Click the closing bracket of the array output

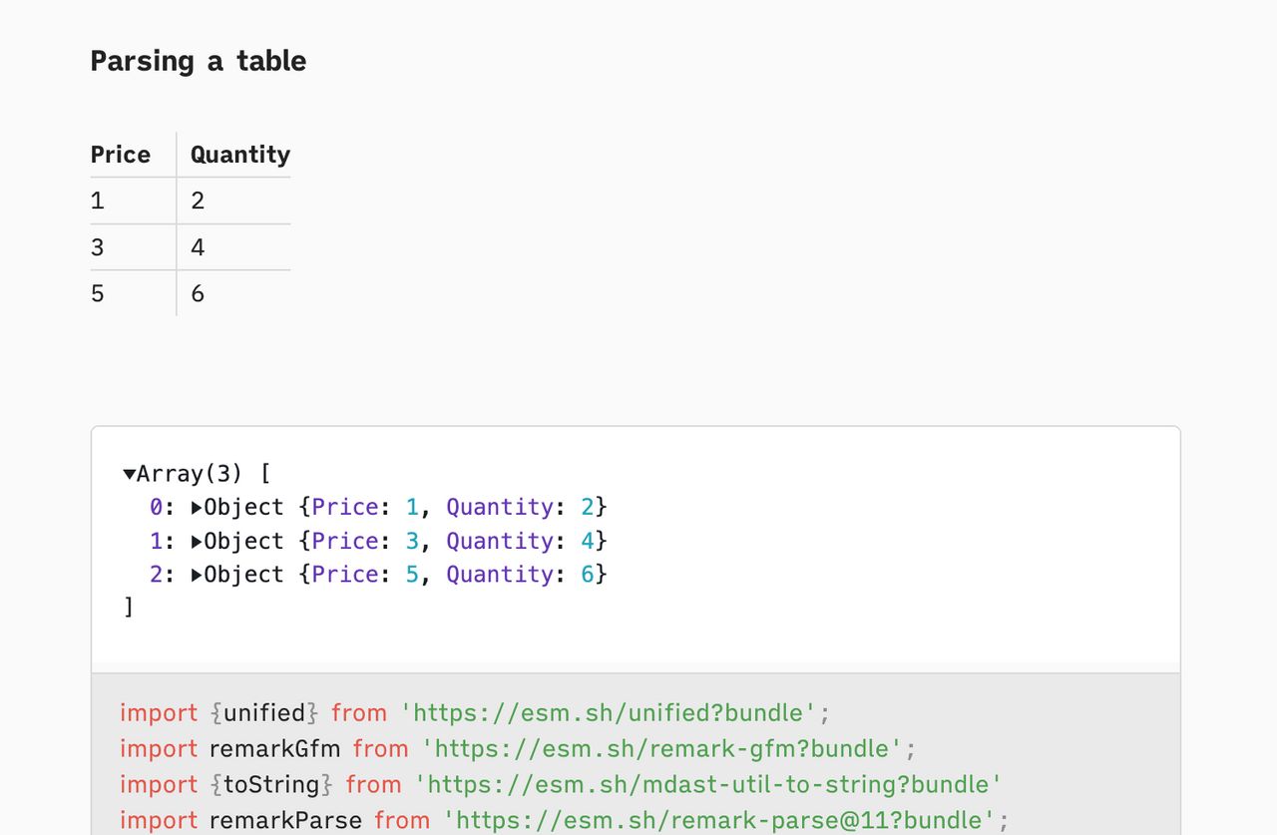[x=130, y=607]
